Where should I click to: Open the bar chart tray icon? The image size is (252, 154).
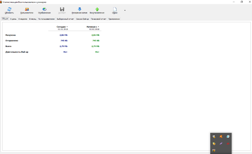click(x=214, y=150)
